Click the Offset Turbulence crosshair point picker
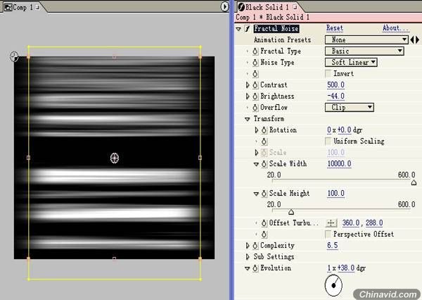The image size is (422, 300). click(x=331, y=223)
